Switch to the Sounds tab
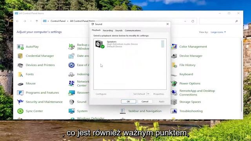Screen dimensions: 251x141 pos(119,31)
